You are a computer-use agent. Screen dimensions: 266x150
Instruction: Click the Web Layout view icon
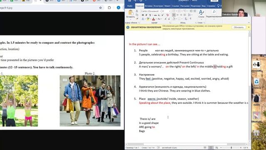(x=217, y=147)
